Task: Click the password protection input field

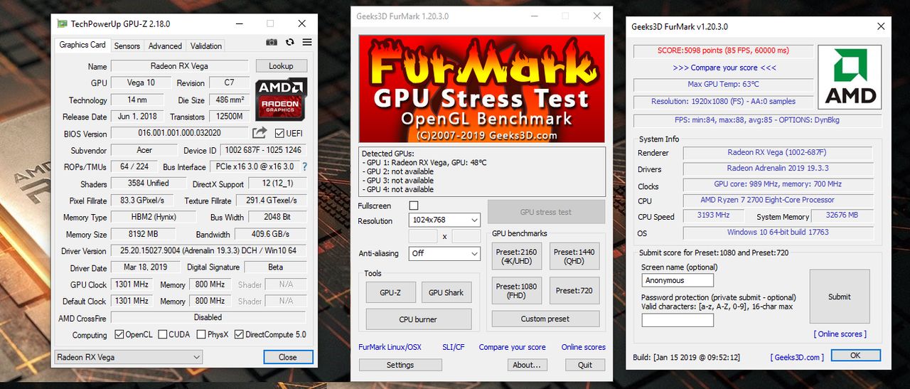Action: (x=678, y=320)
